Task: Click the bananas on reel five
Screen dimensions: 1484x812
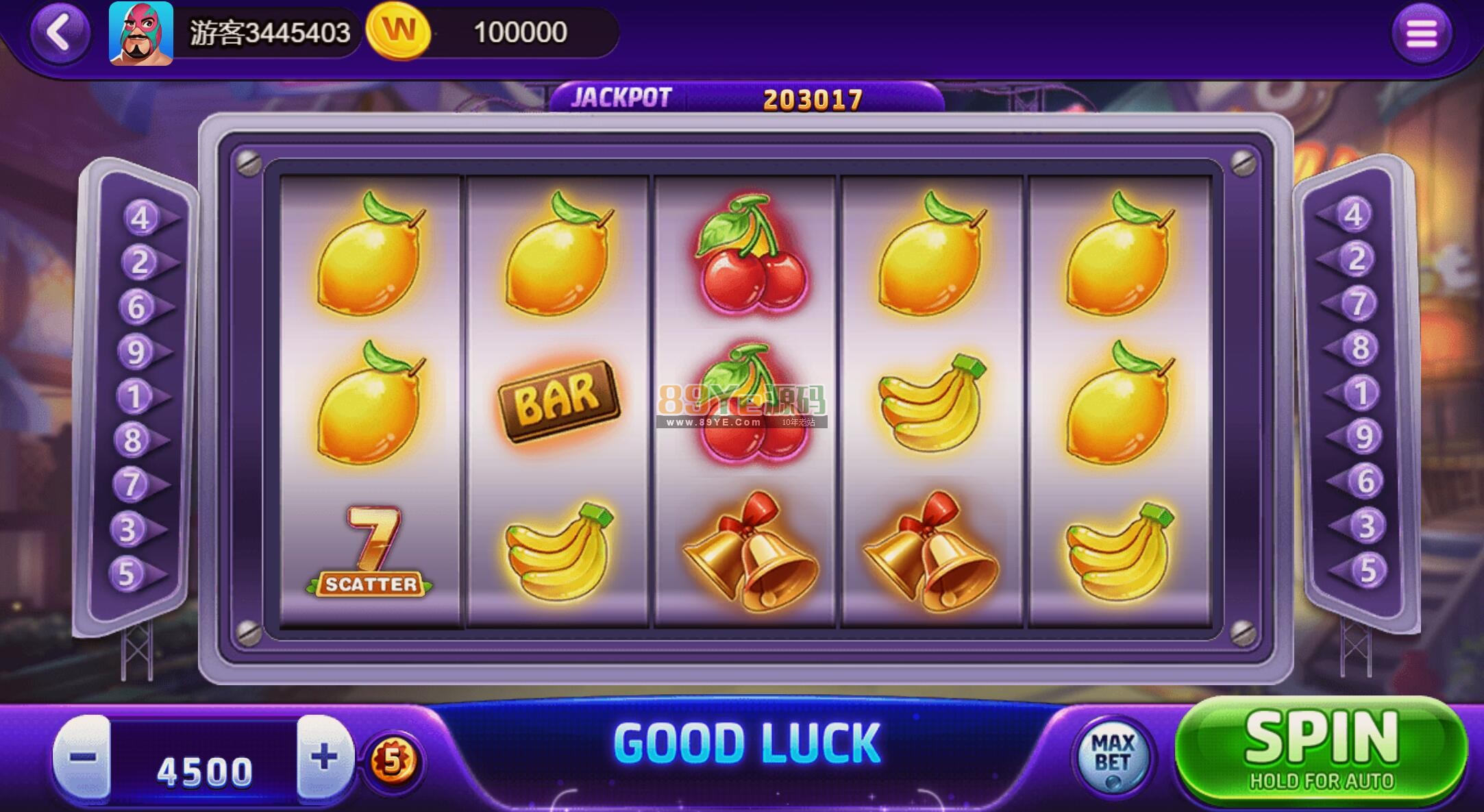Action: click(x=1118, y=551)
